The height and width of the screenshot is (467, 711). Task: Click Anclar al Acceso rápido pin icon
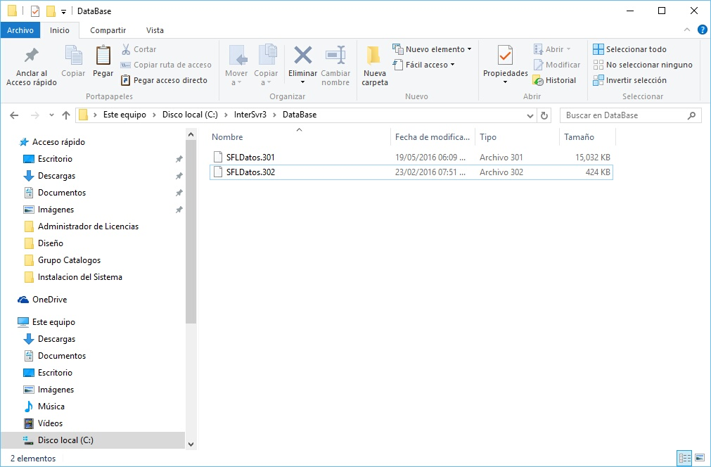click(x=32, y=56)
